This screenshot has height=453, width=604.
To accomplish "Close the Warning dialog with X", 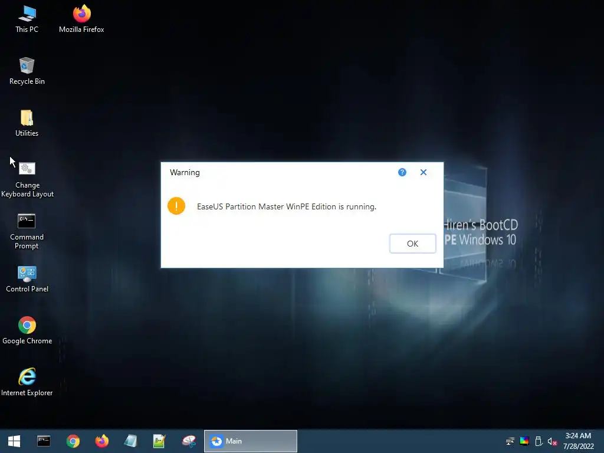I will coord(424,172).
